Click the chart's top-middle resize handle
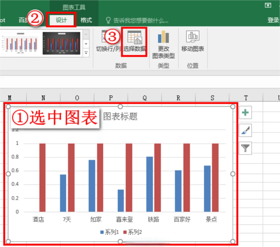 click(120, 107)
